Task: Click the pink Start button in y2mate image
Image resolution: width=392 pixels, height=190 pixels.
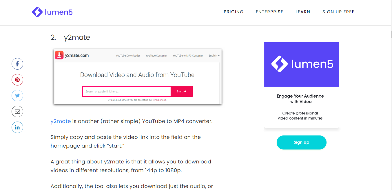Action: [x=182, y=91]
